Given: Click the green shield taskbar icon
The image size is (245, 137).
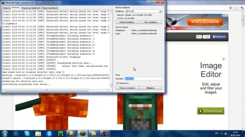Looking at the screenshot, I should point(16,134).
